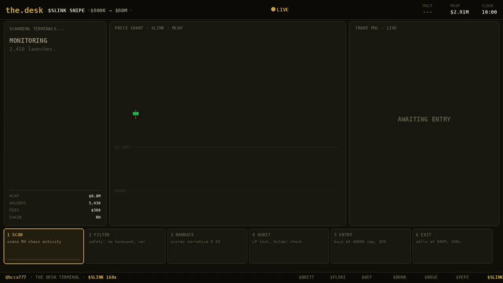
Task: Click the "$SLINK 168x" footer text
Action: click(x=102, y=277)
